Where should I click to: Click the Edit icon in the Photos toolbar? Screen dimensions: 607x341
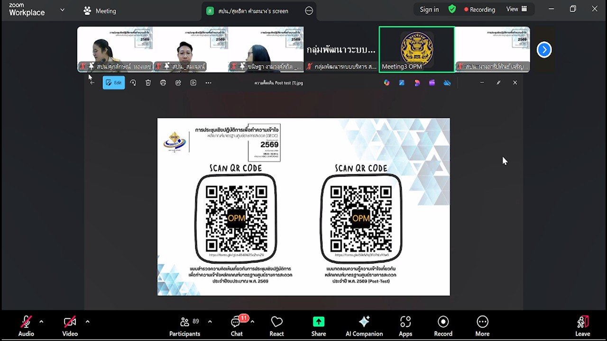click(x=114, y=82)
